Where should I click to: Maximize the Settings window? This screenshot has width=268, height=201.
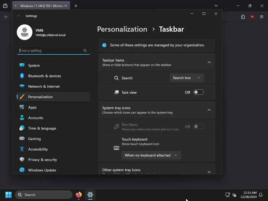204,14
